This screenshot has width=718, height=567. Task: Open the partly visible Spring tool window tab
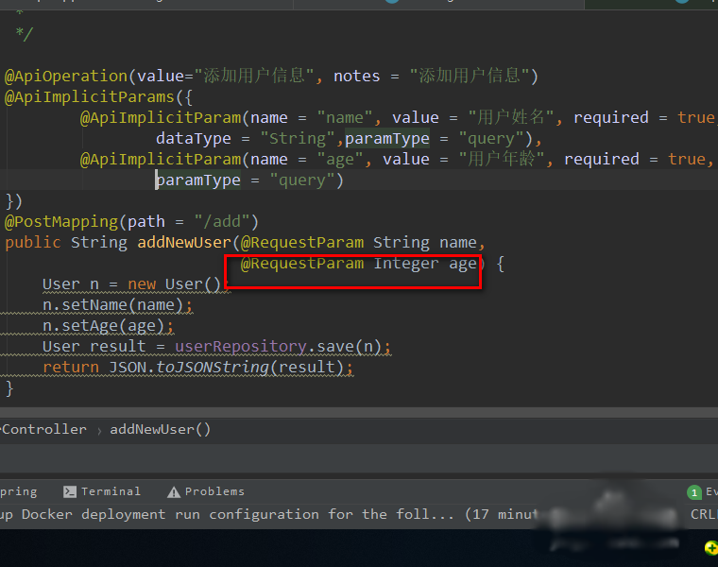[18, 491]
